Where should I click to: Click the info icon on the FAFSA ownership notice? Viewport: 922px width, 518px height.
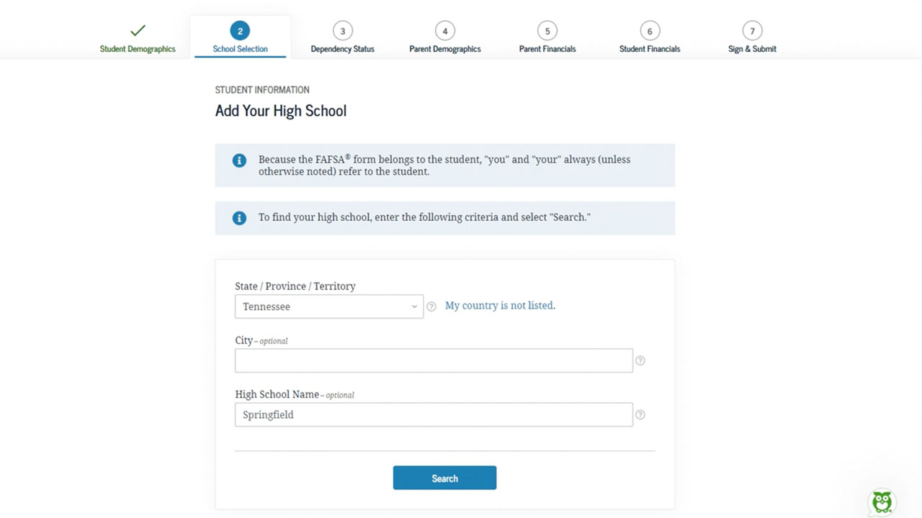(239, 160)
